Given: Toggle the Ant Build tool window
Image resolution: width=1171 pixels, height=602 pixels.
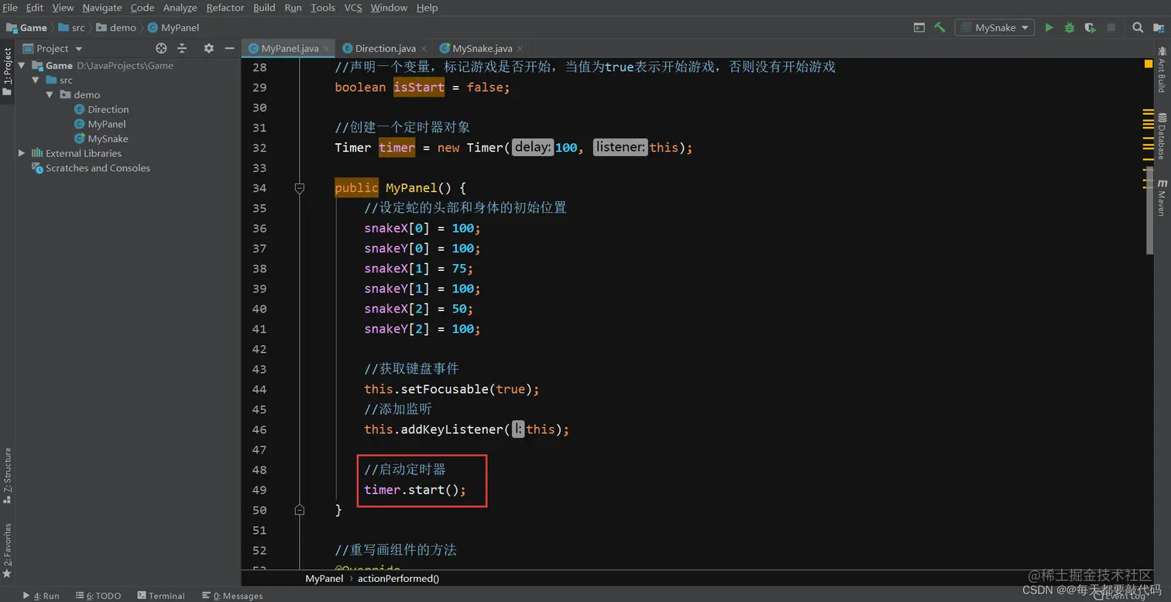Looking at the screenshot, I should 1162,69.
